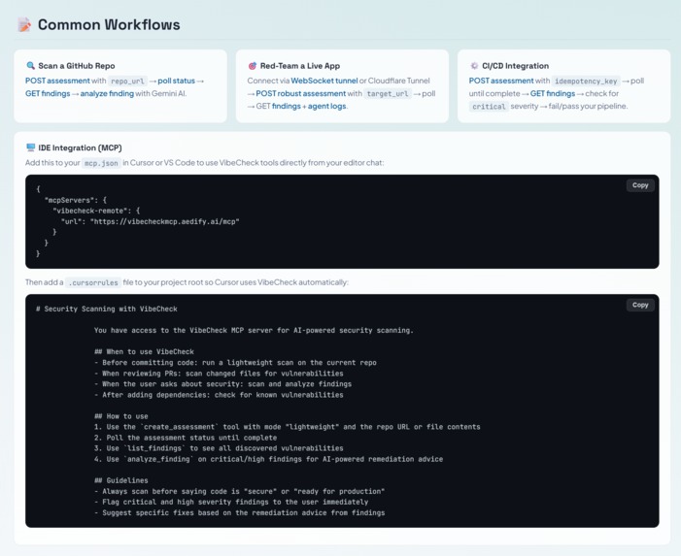Viewport: 681px width, 556px height.
Task: Copy the .cursorrules code block
Action: click(640, 305)
